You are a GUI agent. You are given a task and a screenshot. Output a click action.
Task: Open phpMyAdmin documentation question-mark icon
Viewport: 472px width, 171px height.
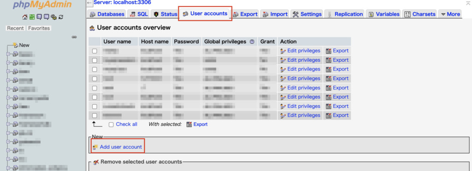click(39, 17)
